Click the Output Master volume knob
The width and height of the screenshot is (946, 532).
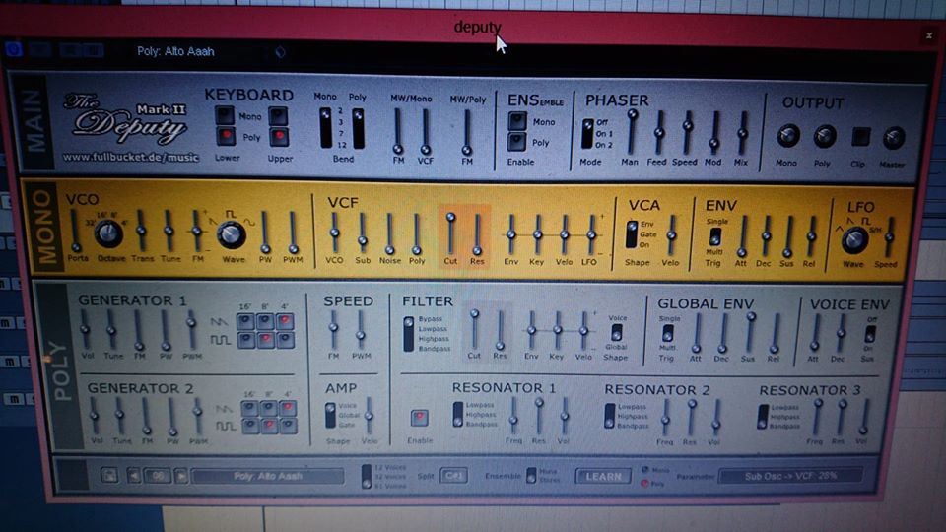point(894,138)
